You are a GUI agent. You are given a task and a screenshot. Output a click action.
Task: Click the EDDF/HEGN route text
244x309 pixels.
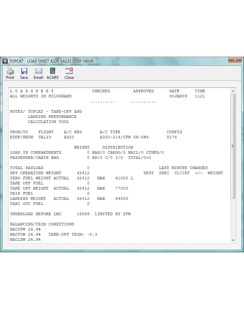21,137
